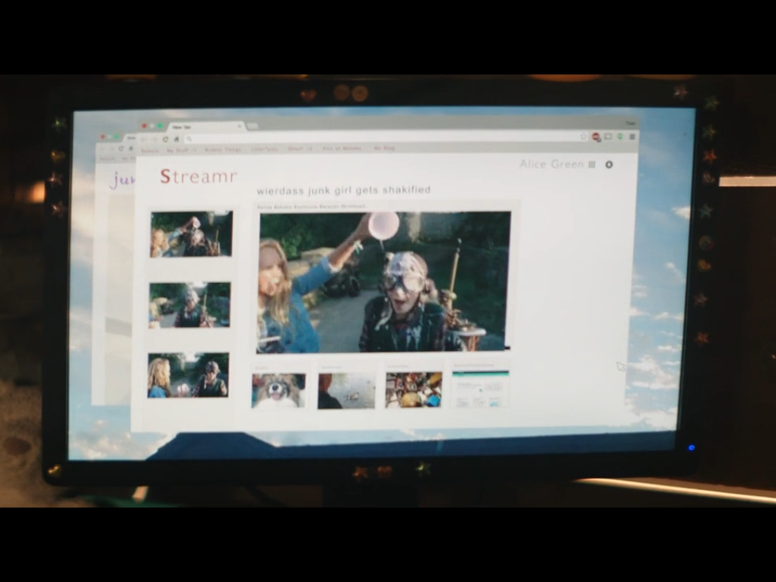Play the main wierdass junk girl video
Image resolution: width=776 pixels, height=582 pixels.
click(385, 281)
